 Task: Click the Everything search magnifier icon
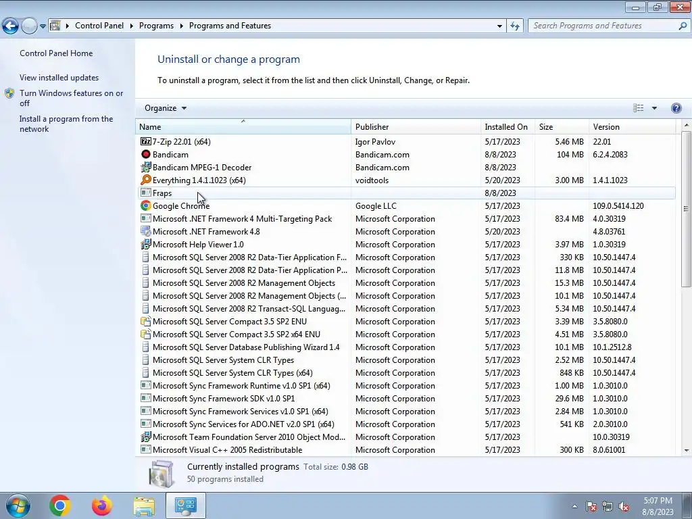[x=146, y=180]
